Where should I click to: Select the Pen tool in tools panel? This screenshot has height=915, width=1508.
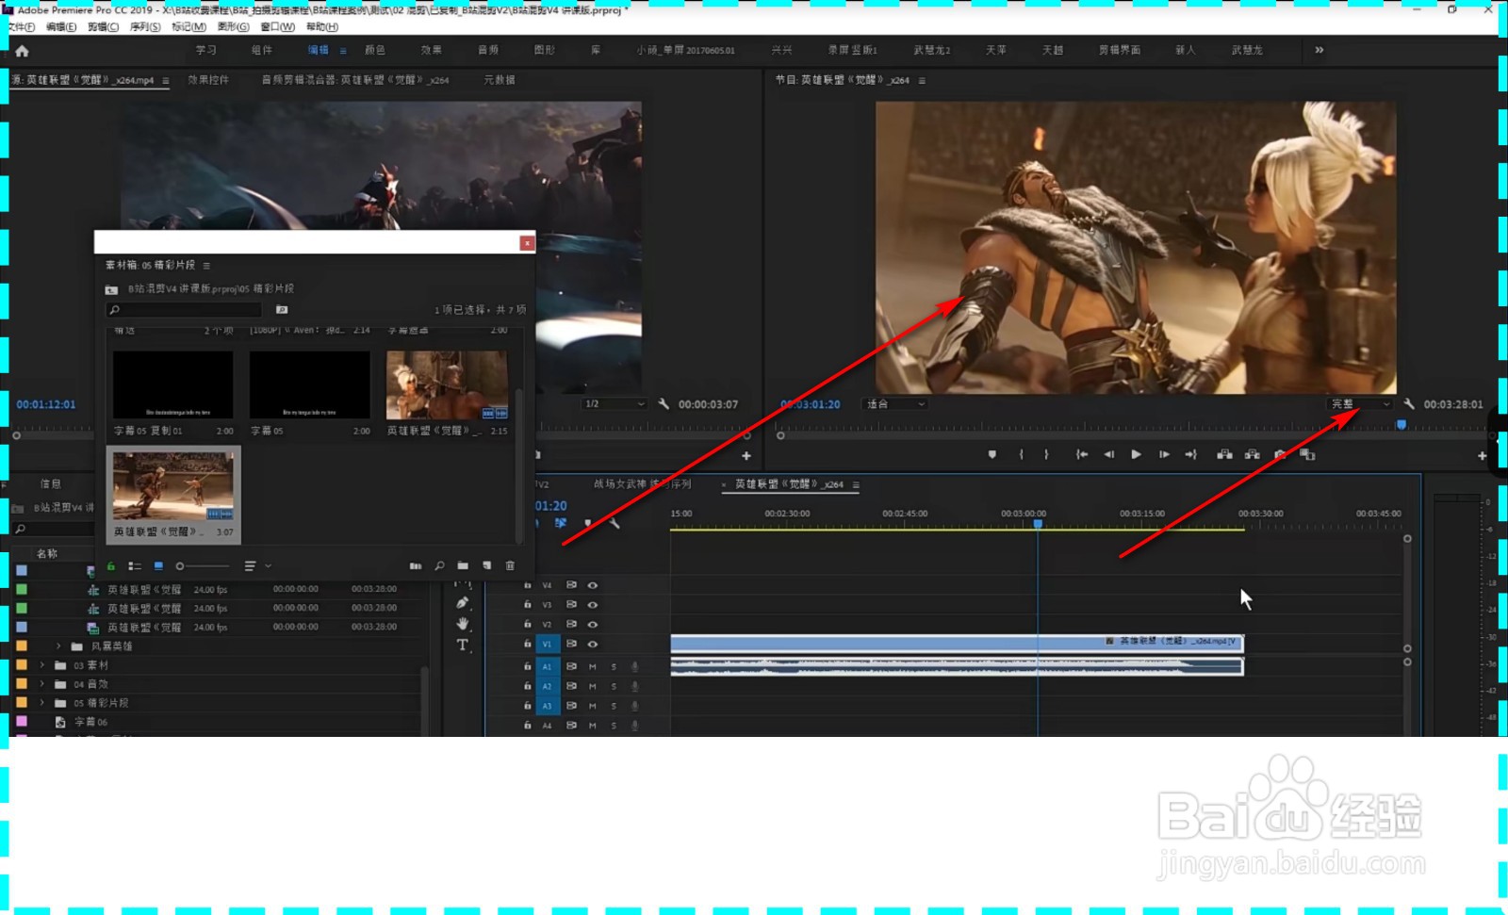point(462,603)
